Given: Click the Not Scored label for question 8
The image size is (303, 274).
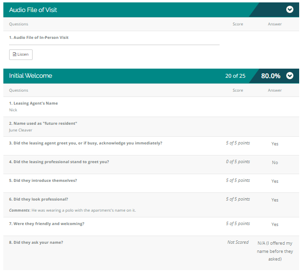Looking at the screenshot, I should coord(238,242).
